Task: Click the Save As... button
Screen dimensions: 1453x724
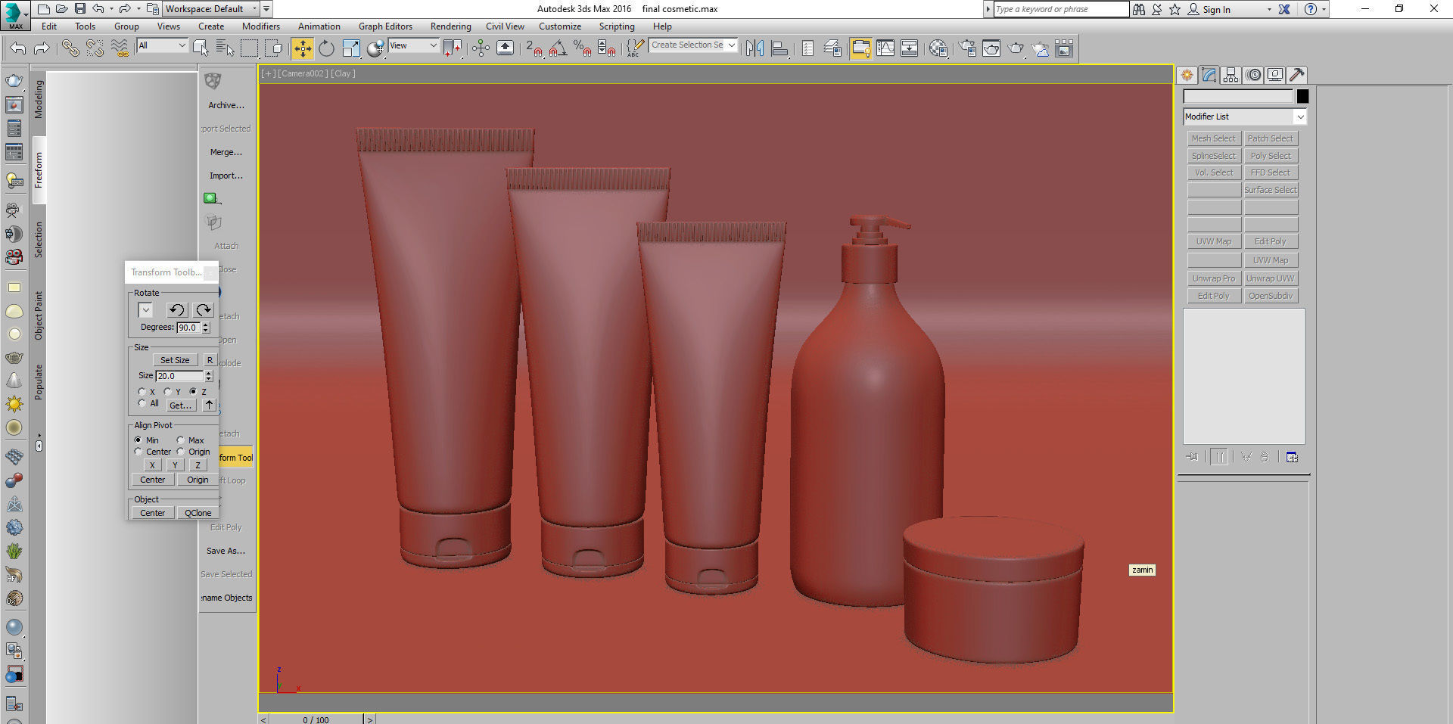Action: [x=226, y=551]
